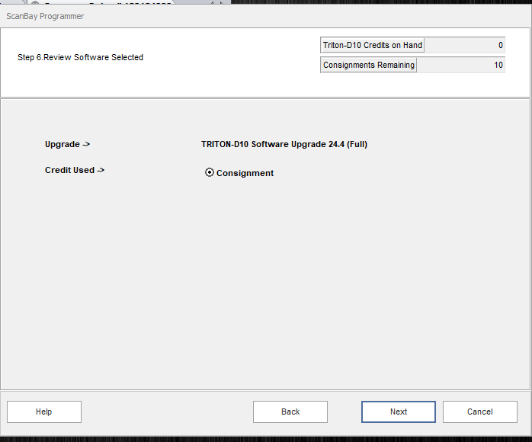Click the TRITON-D10 Software Upgrade 24.4 text
This screenshot has width=532, height=442.
pos(284,144)
